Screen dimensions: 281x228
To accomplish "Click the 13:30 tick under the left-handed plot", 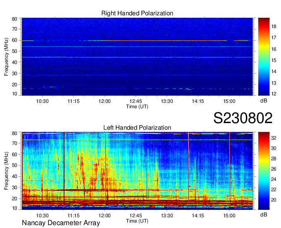I will click(x=167, y=216).
